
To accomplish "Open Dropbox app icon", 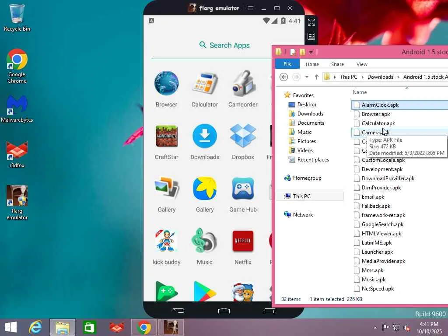I will point(243,136).
